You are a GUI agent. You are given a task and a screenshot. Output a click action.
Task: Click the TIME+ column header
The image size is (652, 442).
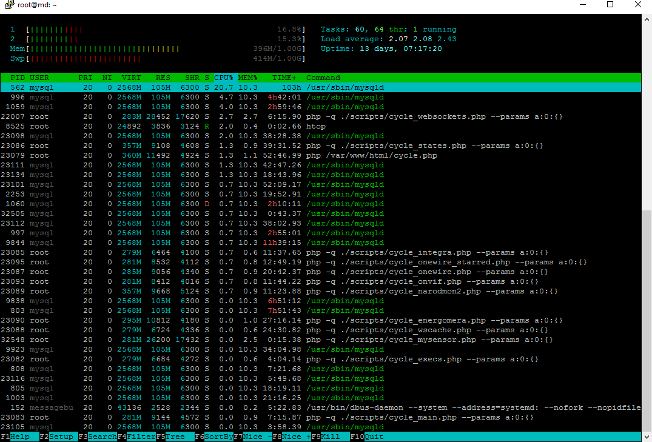click(284, 78)
